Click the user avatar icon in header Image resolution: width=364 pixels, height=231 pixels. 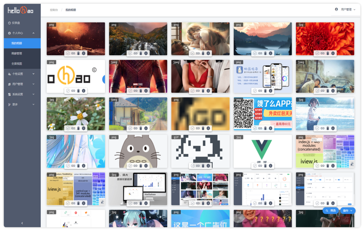(x=336, y=9)
